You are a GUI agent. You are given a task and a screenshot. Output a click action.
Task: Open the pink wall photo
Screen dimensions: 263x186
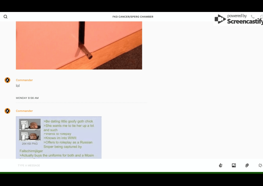[79, 45]
